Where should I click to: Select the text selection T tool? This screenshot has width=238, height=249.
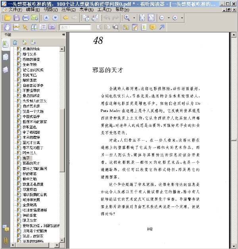pos(43,27)
